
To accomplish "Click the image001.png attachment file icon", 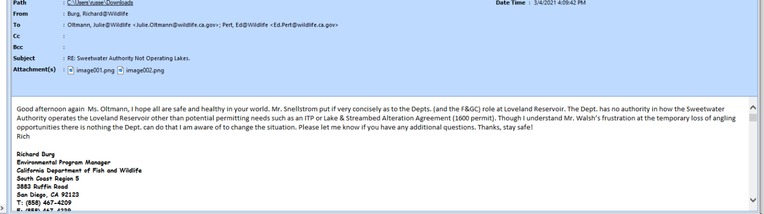I will 71,70.
